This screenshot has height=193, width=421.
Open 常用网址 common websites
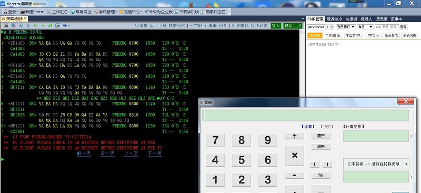[81, 12]
